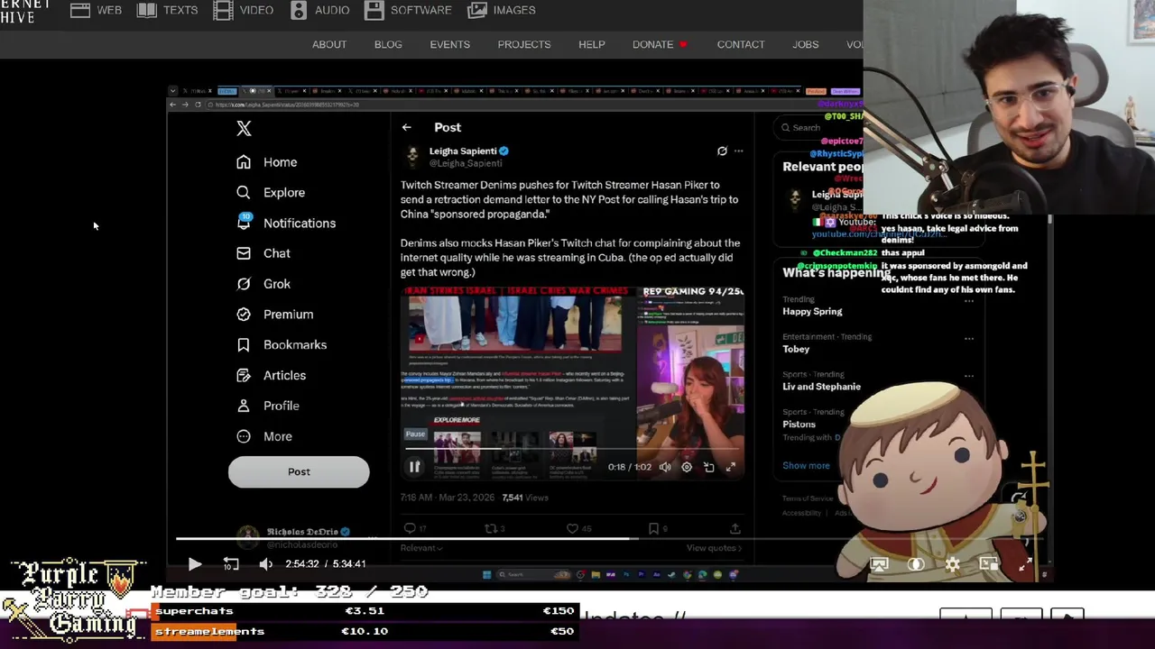Open the EVENTS link
The width and height of the screenshot is (1155, 649).
[x=449, y=44]
